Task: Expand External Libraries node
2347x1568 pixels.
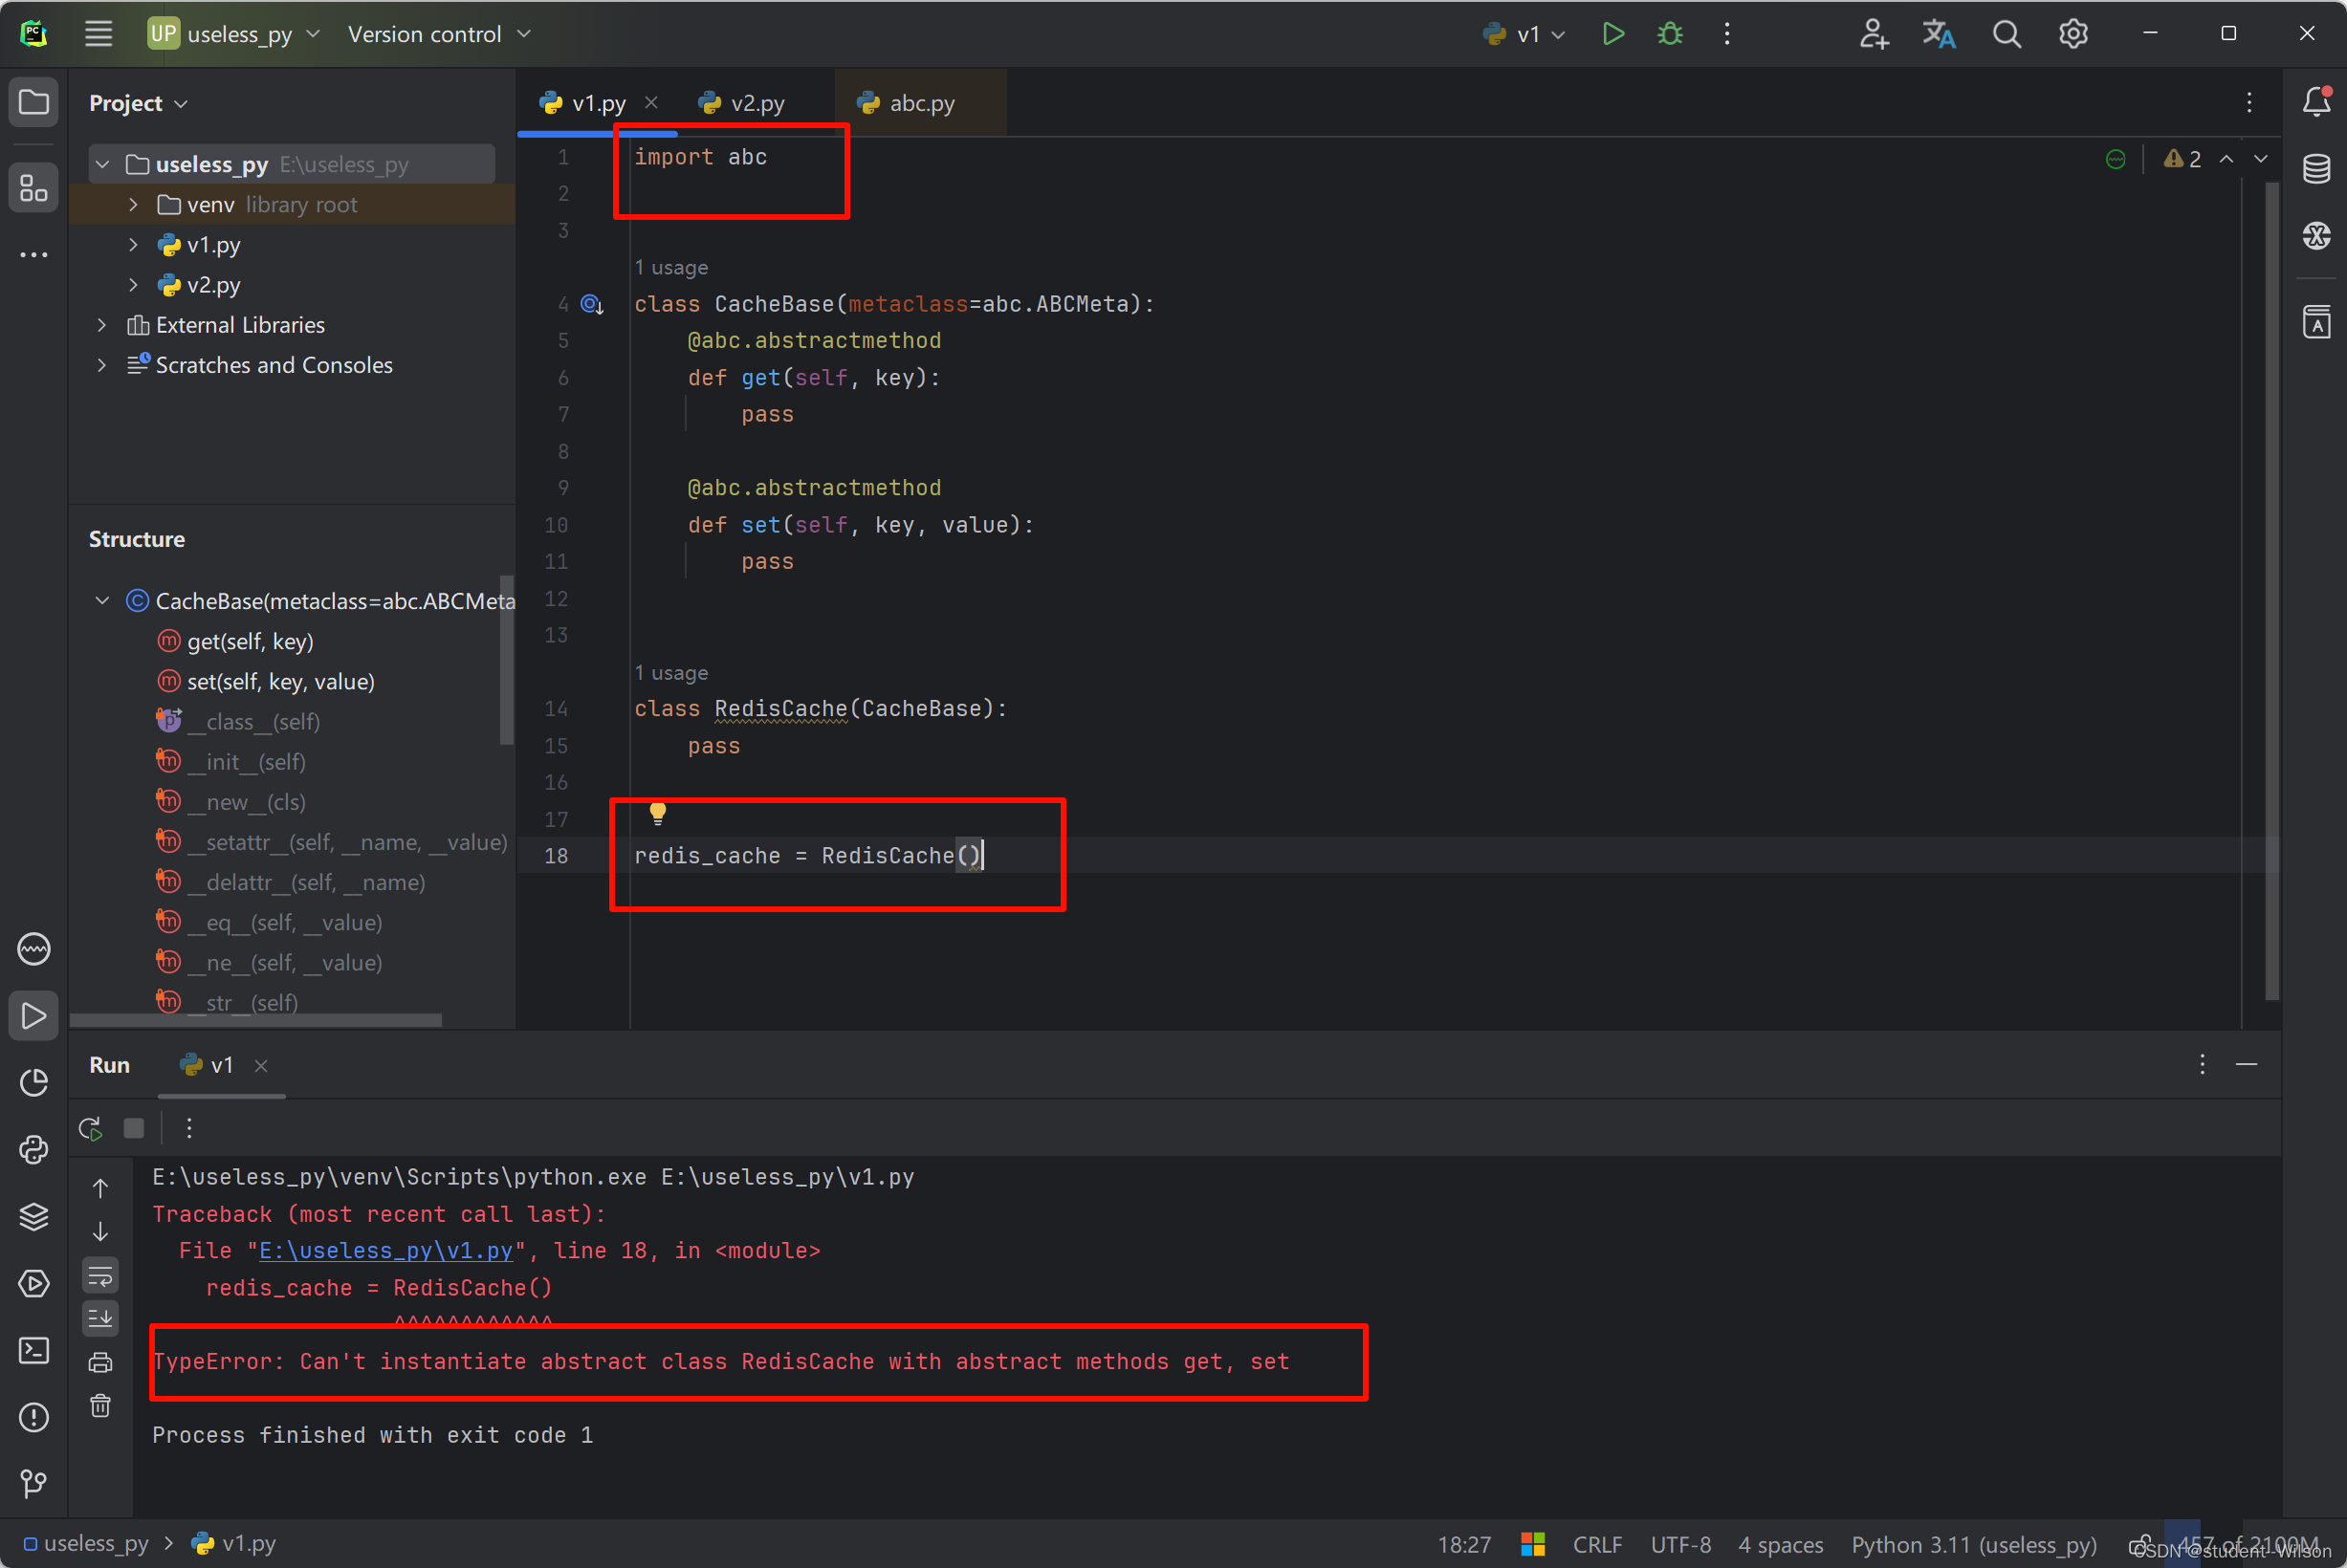Action: [102, 325]
